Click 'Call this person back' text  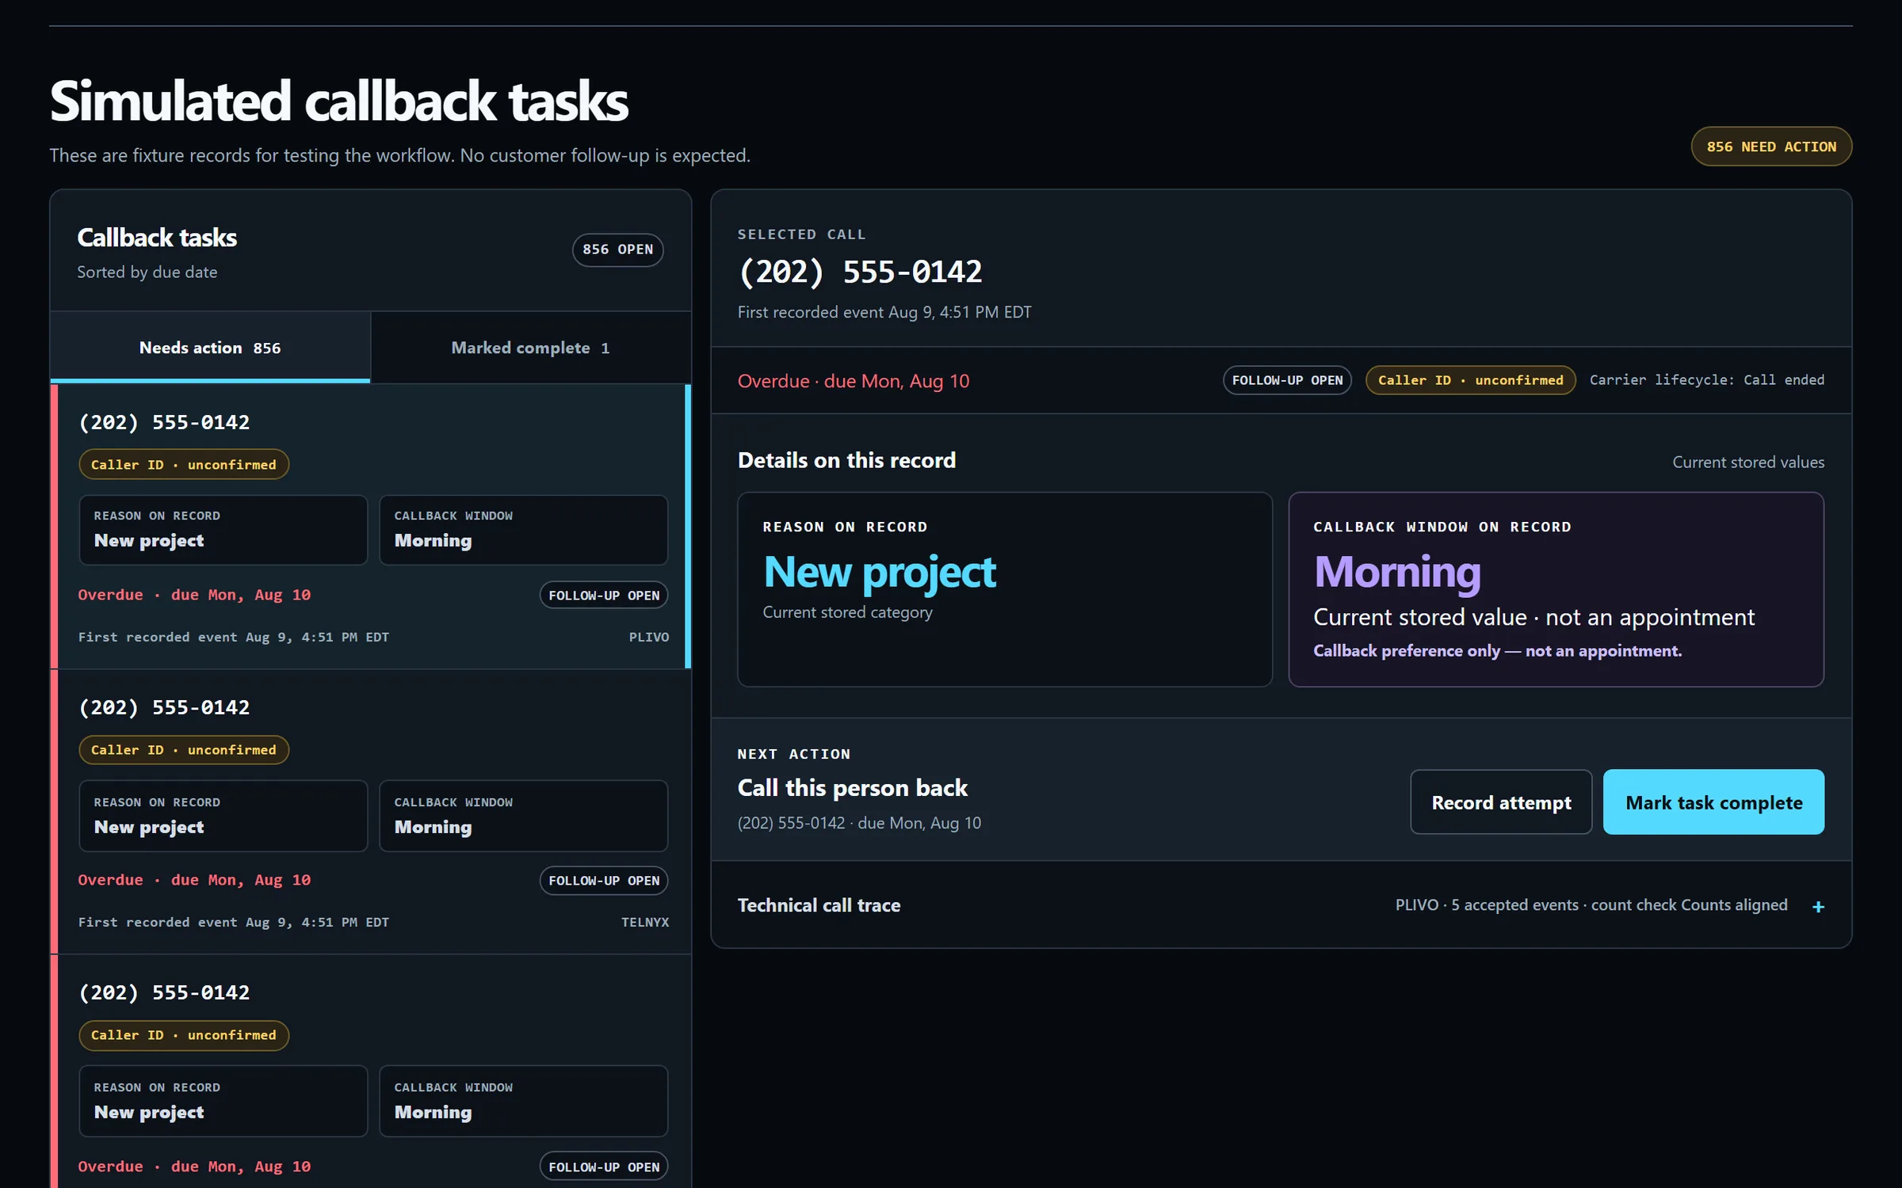click(852, 788)
